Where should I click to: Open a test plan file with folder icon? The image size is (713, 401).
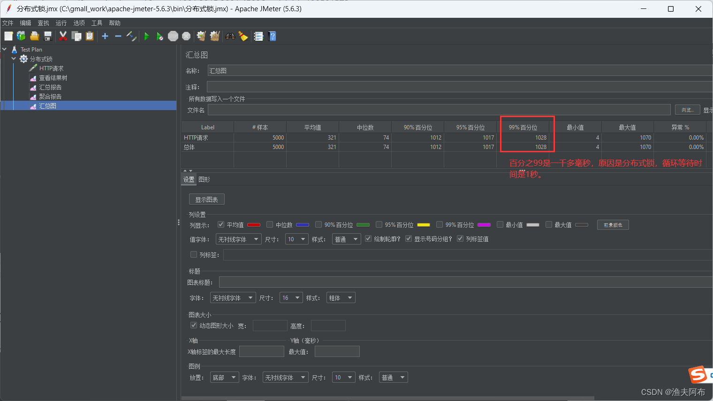pos(34,36)
